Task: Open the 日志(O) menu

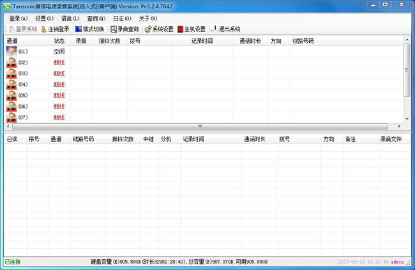Action: (122, 19)
